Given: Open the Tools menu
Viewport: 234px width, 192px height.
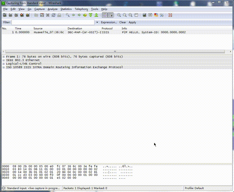Looking at the screenshot, I should point(95,9).
